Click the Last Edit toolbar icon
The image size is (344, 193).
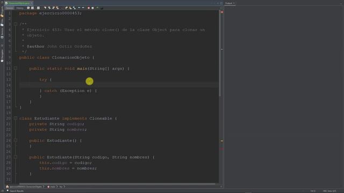click(x=28, y=8)
